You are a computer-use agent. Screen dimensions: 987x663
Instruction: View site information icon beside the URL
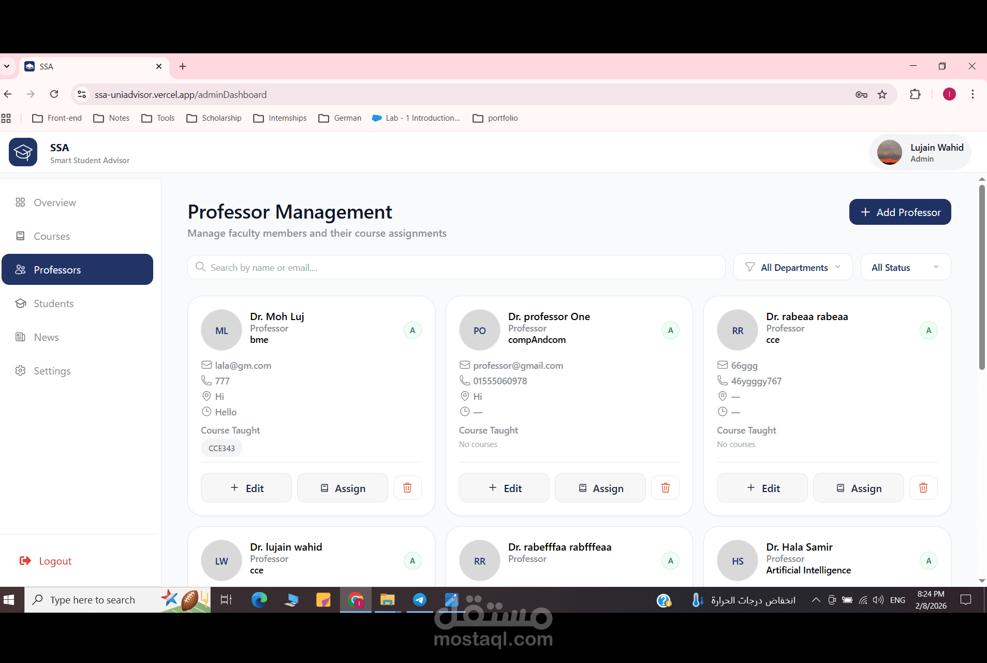[82, 94]
